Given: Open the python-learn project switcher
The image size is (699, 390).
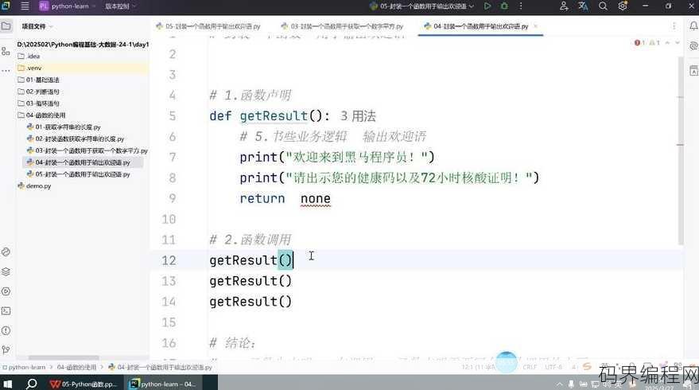Looking at the screenshot, I should click(x=68, y=6).
